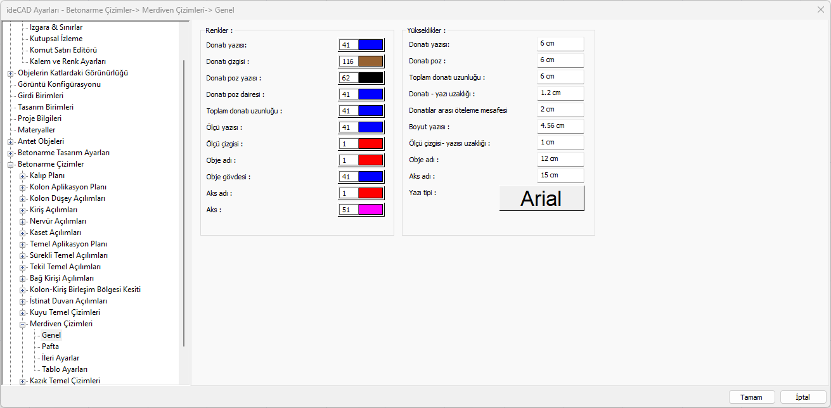The width and height of the screenshot is (831, 408).
Task: Expand Objelerin Katlardaki Görünürlüğü node
Action: pos(11,73)
